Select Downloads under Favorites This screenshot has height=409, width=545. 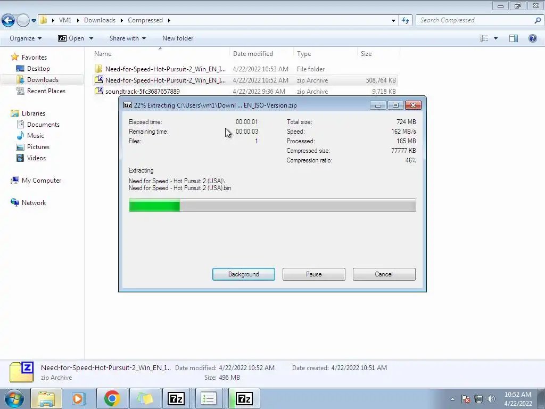click(43, 80)
